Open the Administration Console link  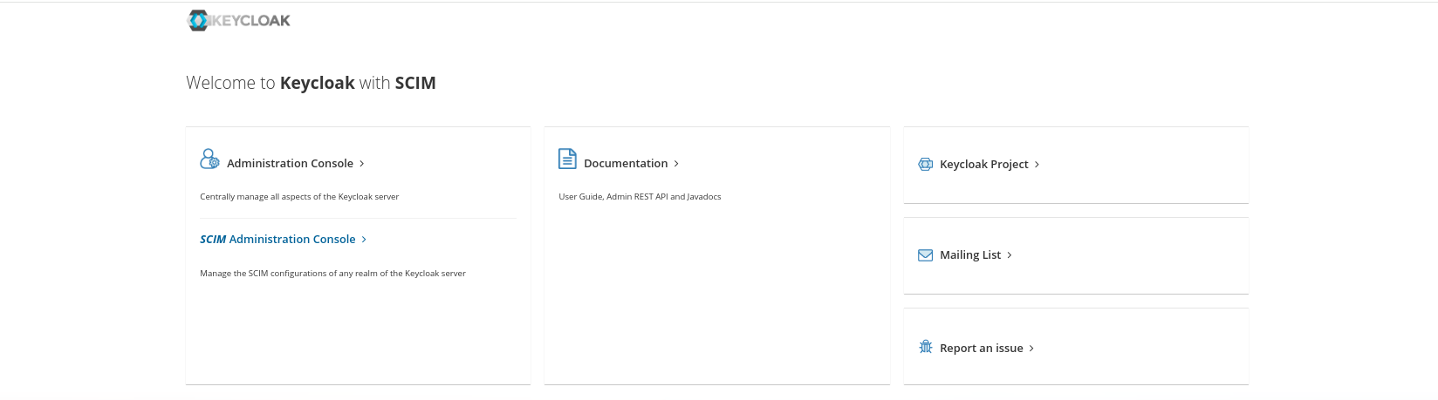pyautogui.click(x=290, y=164)
